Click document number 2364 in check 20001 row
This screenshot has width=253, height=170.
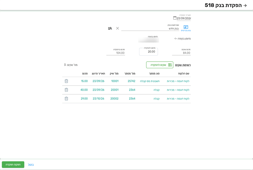[x=132, y=90]
